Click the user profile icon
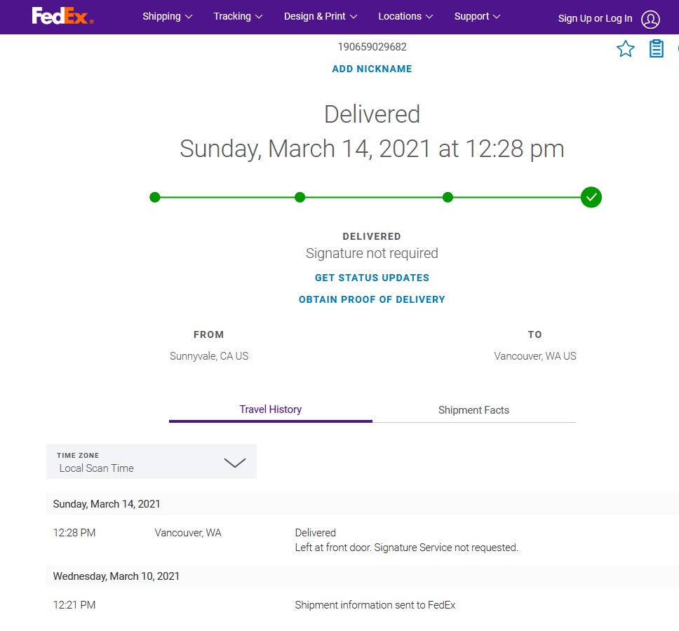Screen dimensions: 679x631 (650, 19)
